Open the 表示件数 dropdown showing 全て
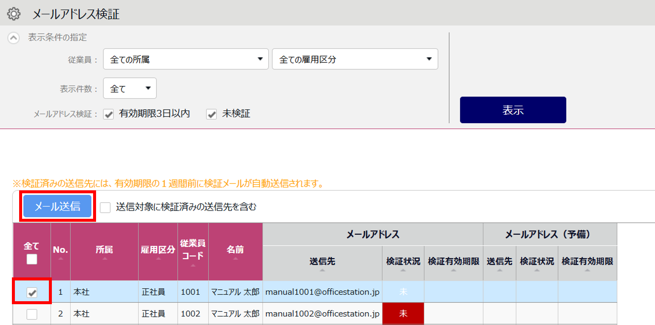The height and width of the screenshot is (325, 655). click(x=130, y=88)
